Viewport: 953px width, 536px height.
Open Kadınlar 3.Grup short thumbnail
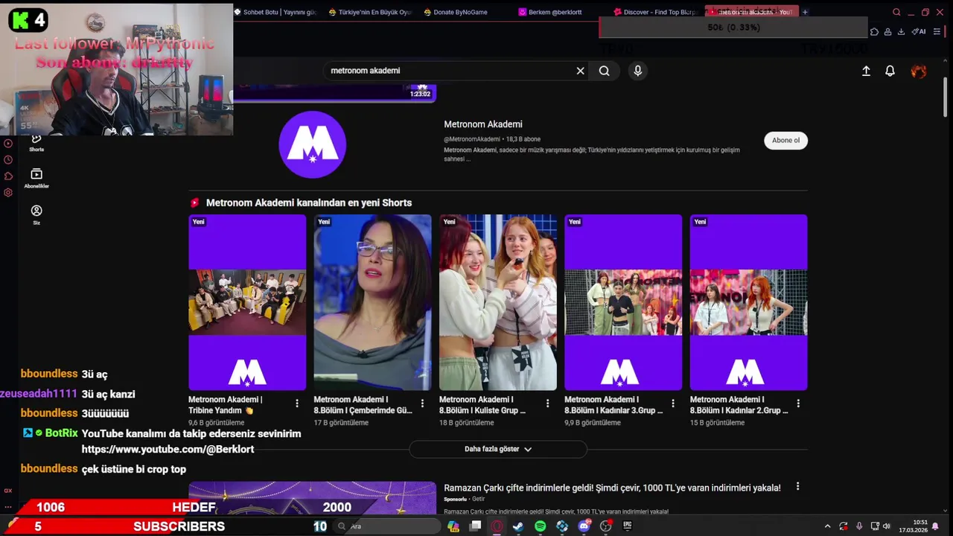pyautogui.click(x=623, y=302)
